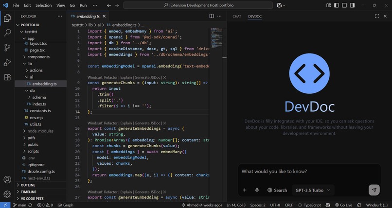
Task: Open the Run and Debug view
Action: tap(7, 62)
